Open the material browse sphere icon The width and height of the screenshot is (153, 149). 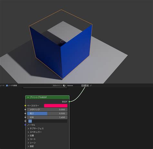(64, 86)
